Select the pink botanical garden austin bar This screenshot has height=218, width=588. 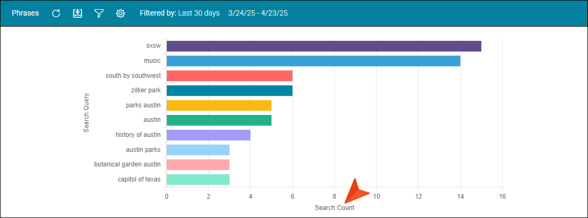point(198,165)
